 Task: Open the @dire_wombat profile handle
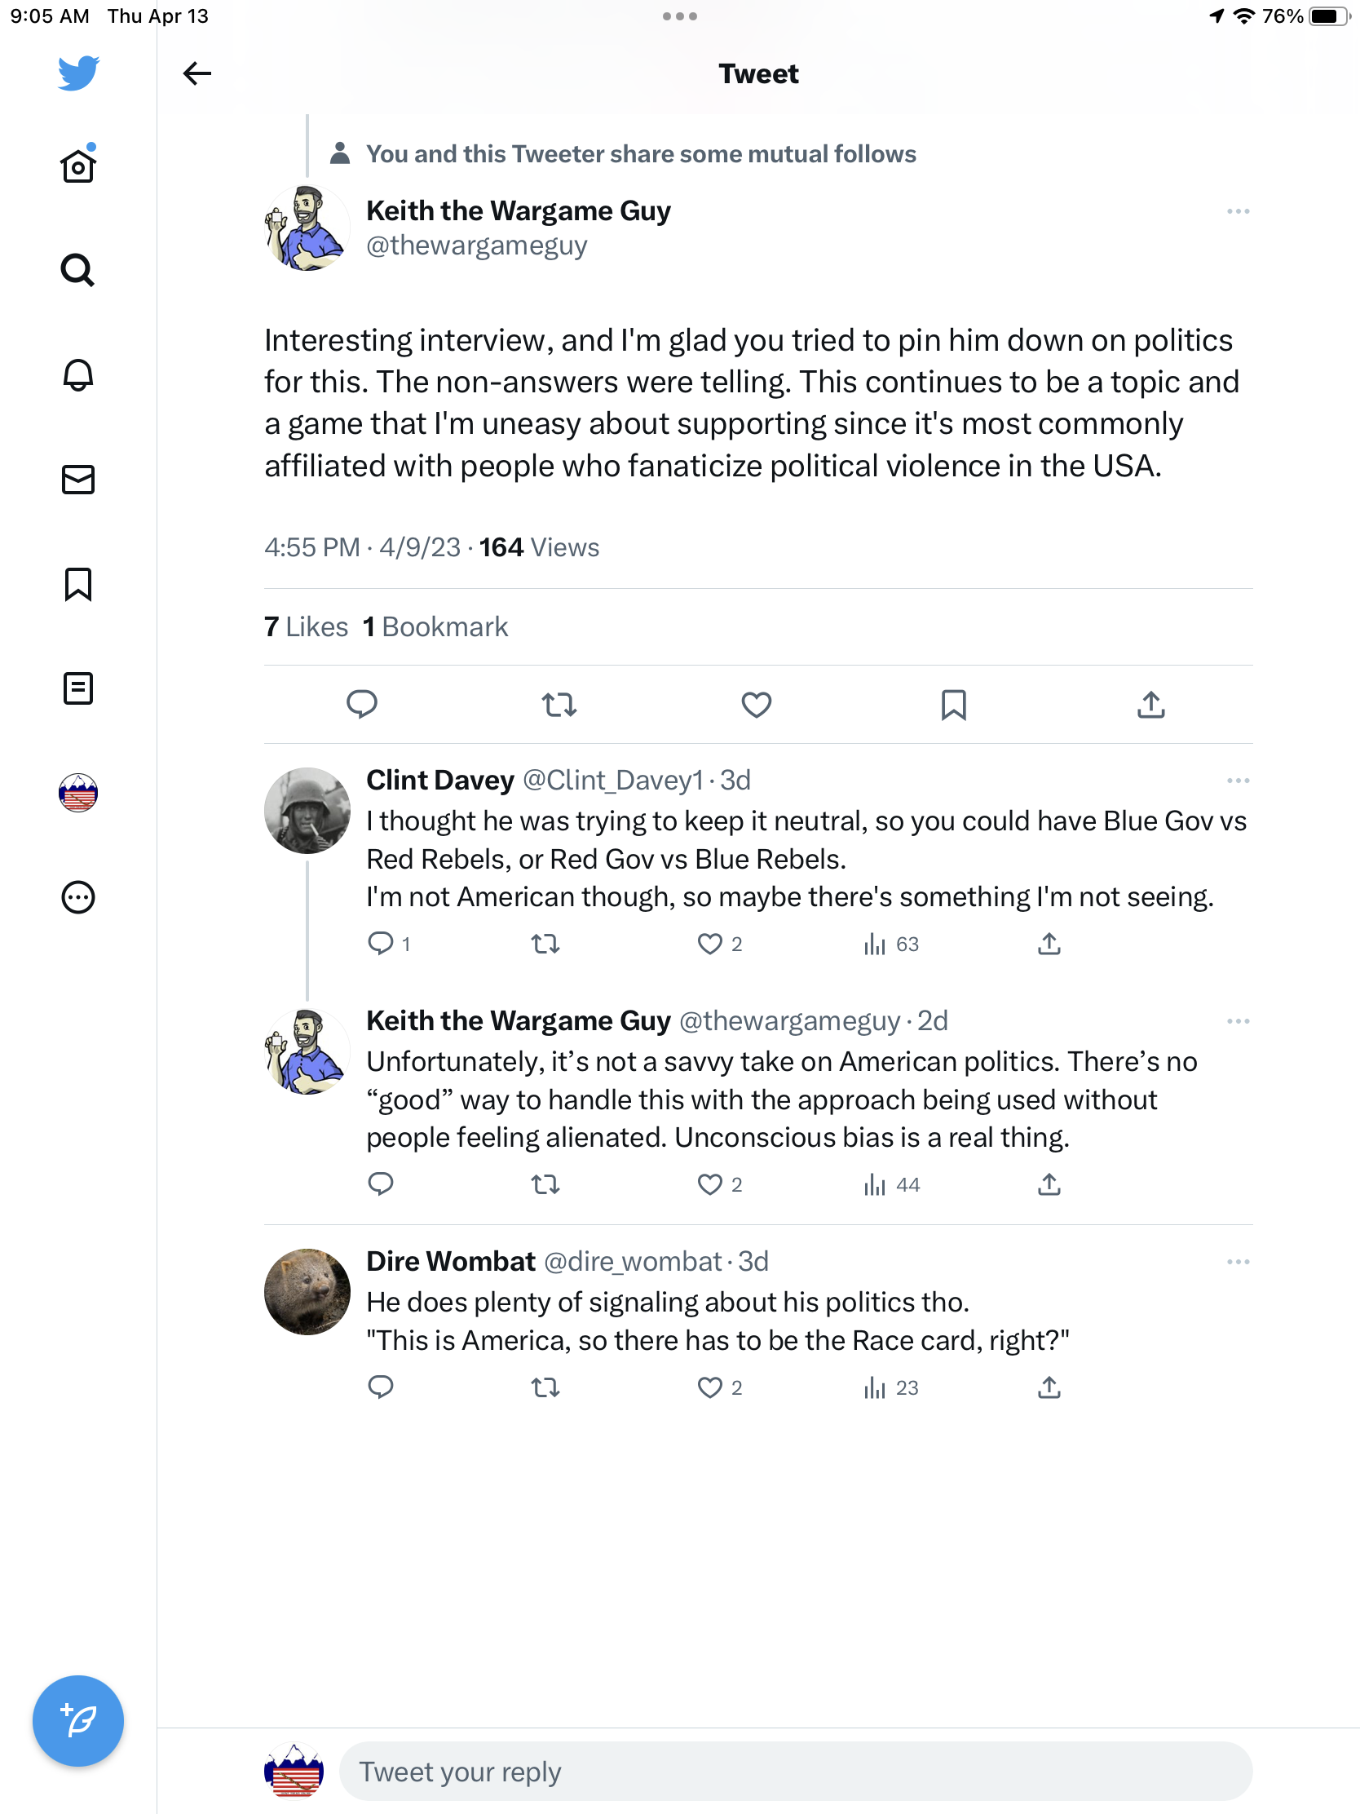coord(632,1262)
